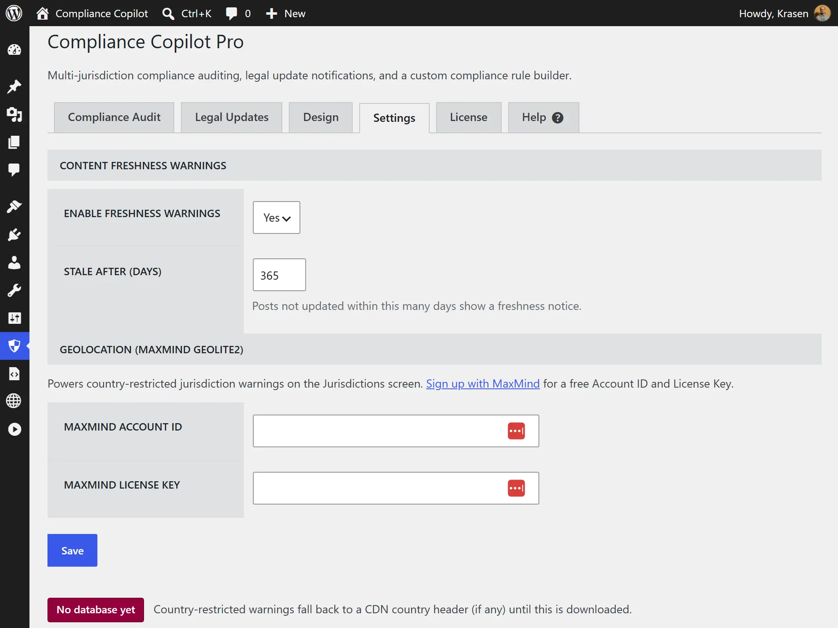Image resolution: width=838 pixels, height=628 pixels.
Task: Click password manager icon in License Key field
Action: point(516,488)
